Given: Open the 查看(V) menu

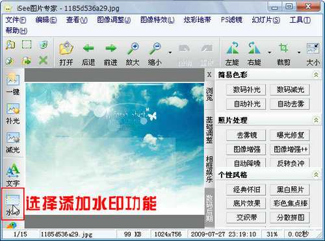Looking at the screenshot, I should (77, 20).
